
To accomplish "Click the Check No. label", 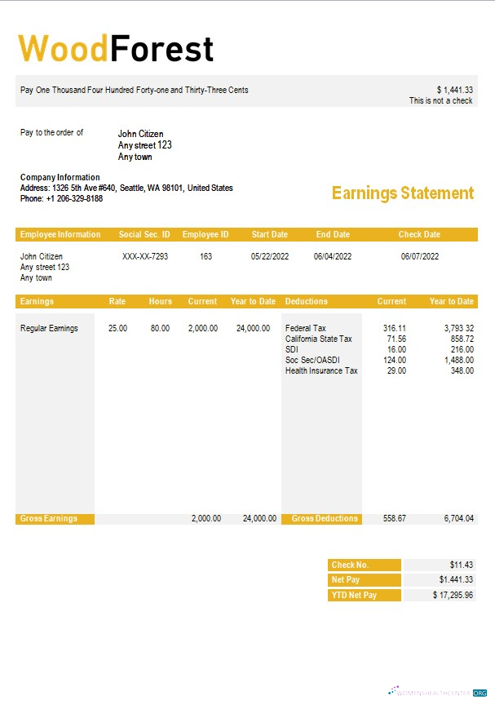I will pyautogui.click(x=350, y=565).
